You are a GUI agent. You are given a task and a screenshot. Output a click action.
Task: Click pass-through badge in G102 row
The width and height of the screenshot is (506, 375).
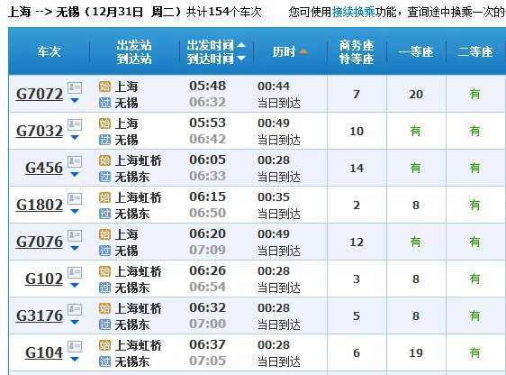point(104,288)
